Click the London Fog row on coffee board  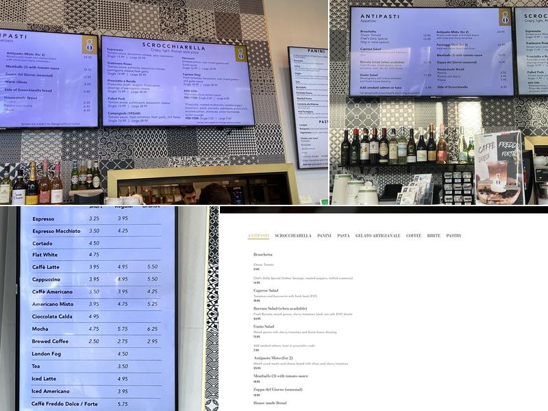tap(48, 353)
